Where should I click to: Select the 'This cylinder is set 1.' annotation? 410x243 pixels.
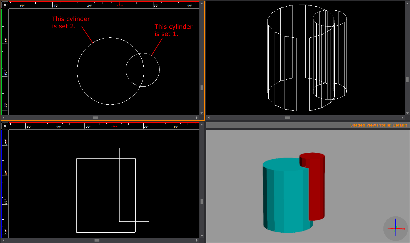(173, 30)
